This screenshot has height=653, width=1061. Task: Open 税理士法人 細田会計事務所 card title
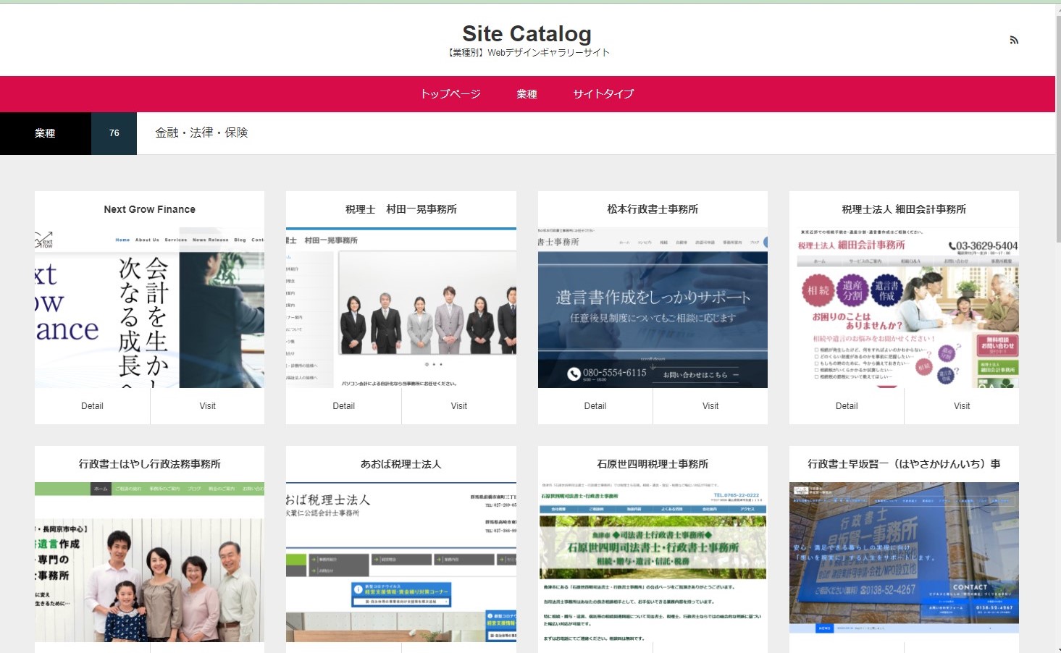coord(904,209)
